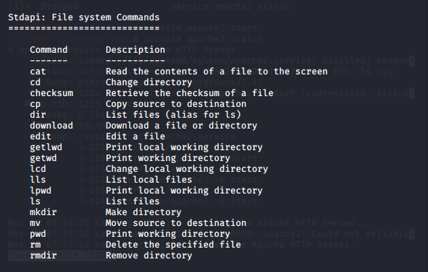Viewport: 428px width, 272px height.
Task: Select the 'cd' command entry
Action: click(x=35, y=82)
